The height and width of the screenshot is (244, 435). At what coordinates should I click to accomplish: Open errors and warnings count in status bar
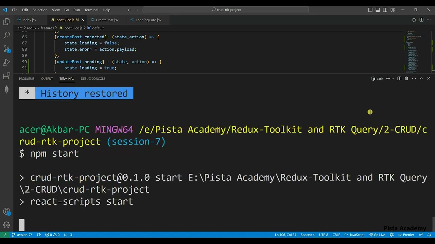(x=52, y=235)
